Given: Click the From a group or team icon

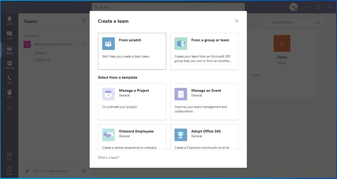Looking at the screenshot, I should pyautogui.click(x=181, y=44).
